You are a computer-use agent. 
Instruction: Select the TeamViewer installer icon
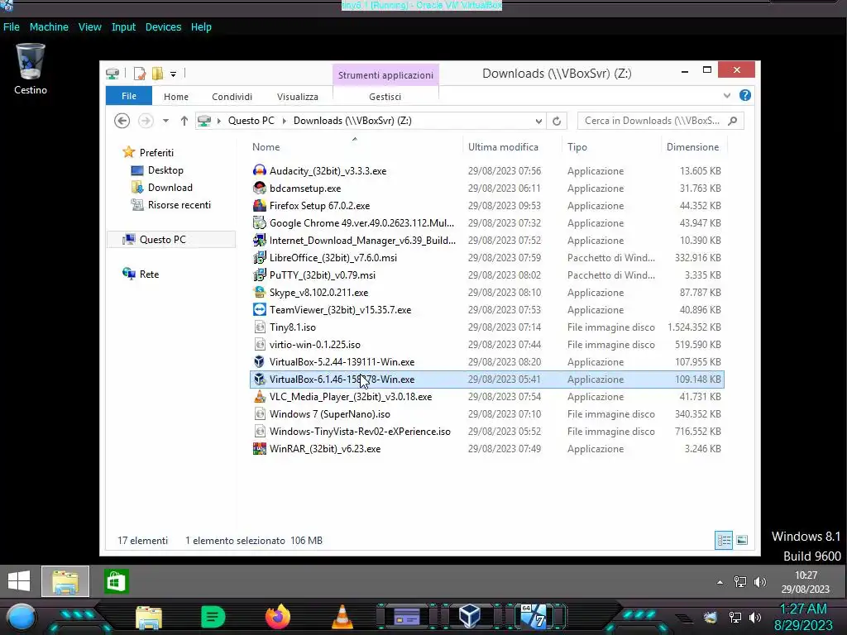(259, 309)
